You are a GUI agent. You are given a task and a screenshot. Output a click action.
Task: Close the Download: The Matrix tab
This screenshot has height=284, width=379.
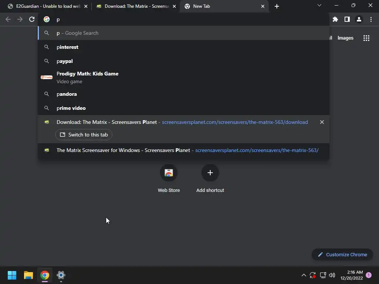click(x=174, y=6)
